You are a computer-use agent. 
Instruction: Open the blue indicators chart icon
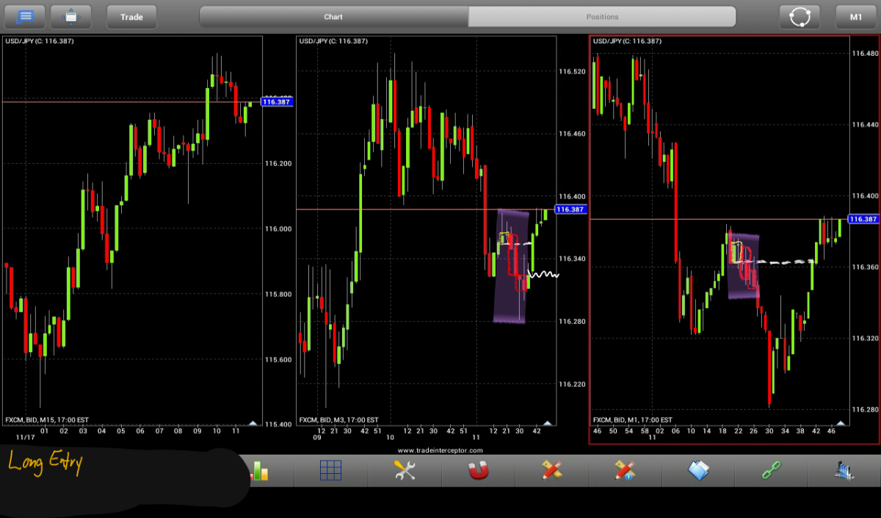(x=845, y=470)
